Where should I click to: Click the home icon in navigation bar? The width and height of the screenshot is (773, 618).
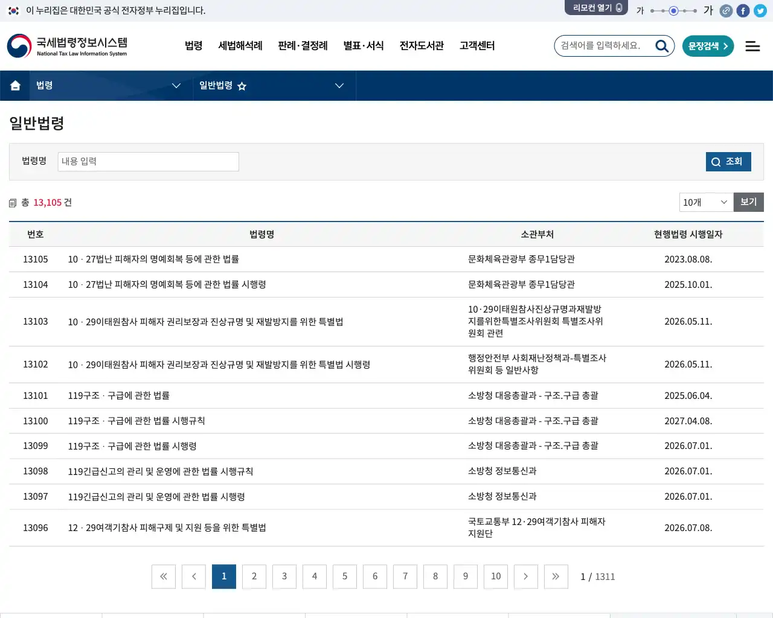point(15,86)
